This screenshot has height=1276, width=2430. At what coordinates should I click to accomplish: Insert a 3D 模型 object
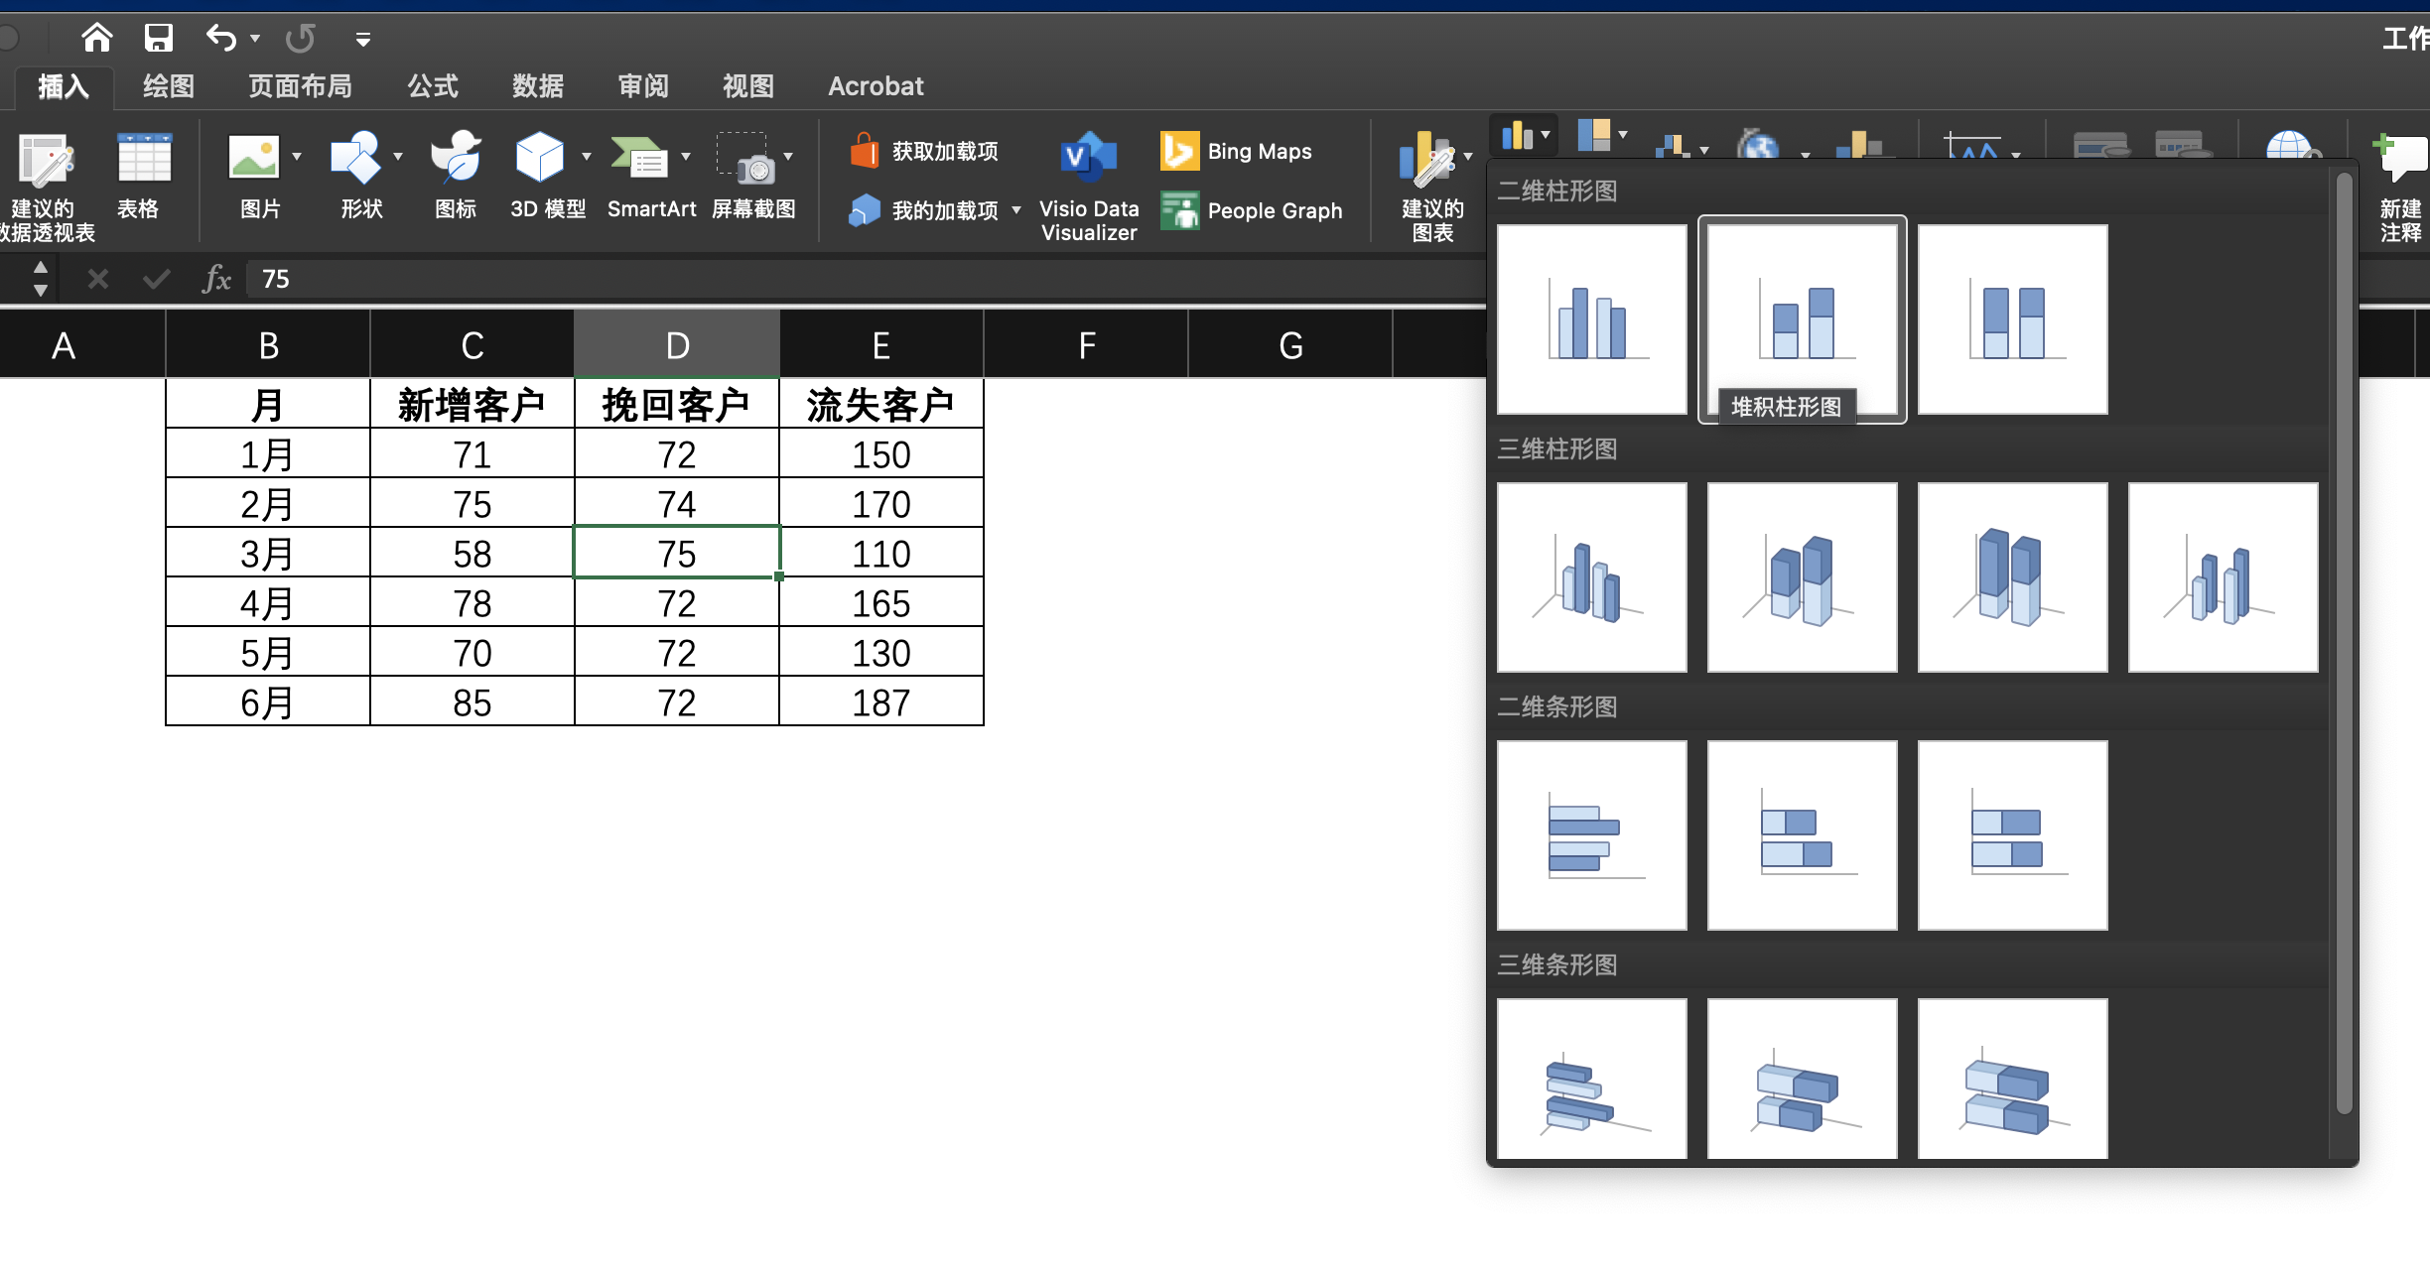pos(541,177)
